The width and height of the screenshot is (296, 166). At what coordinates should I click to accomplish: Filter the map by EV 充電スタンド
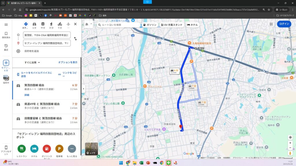pyautogui.click(x=172, y=25)
